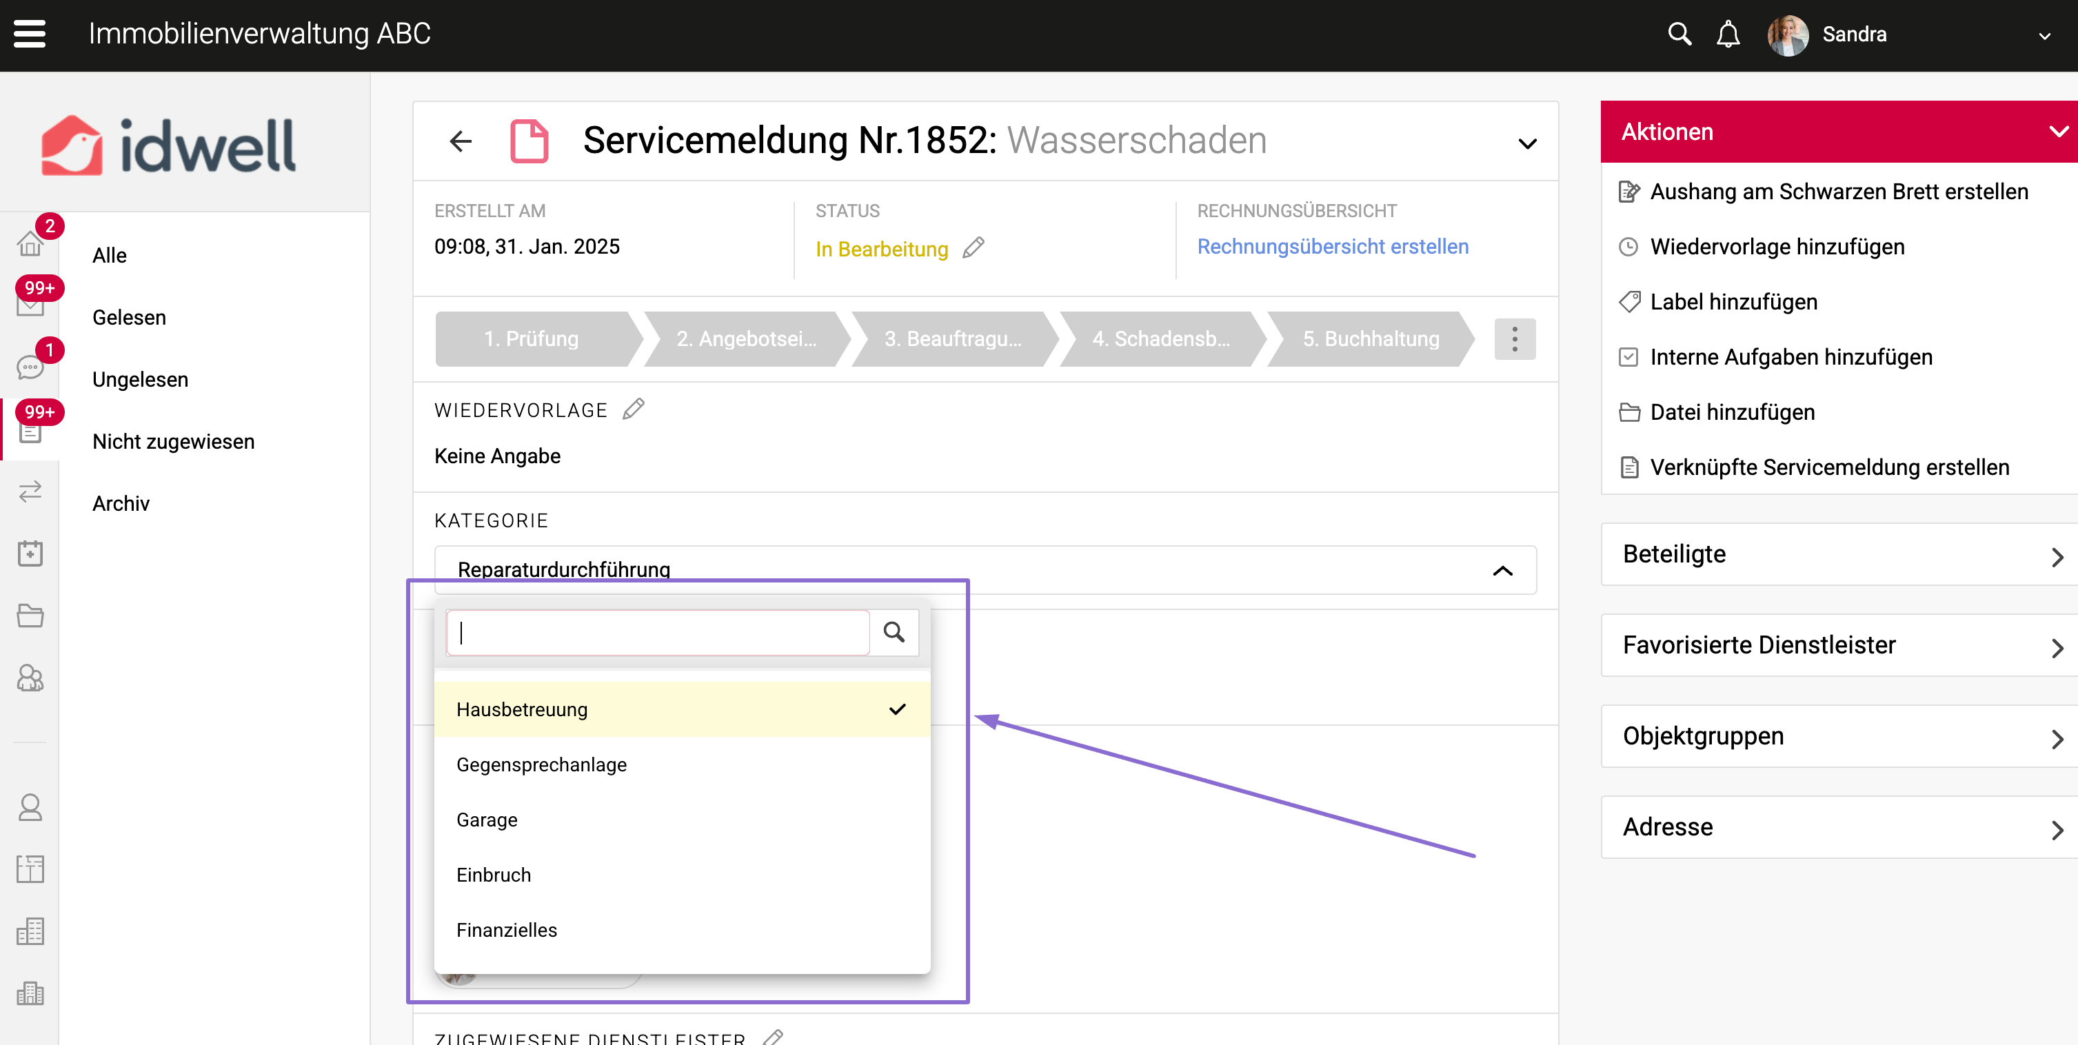Open the calendar icon in sidebar
Screen dimensions: 2078x1045
(x=30, y=553)
